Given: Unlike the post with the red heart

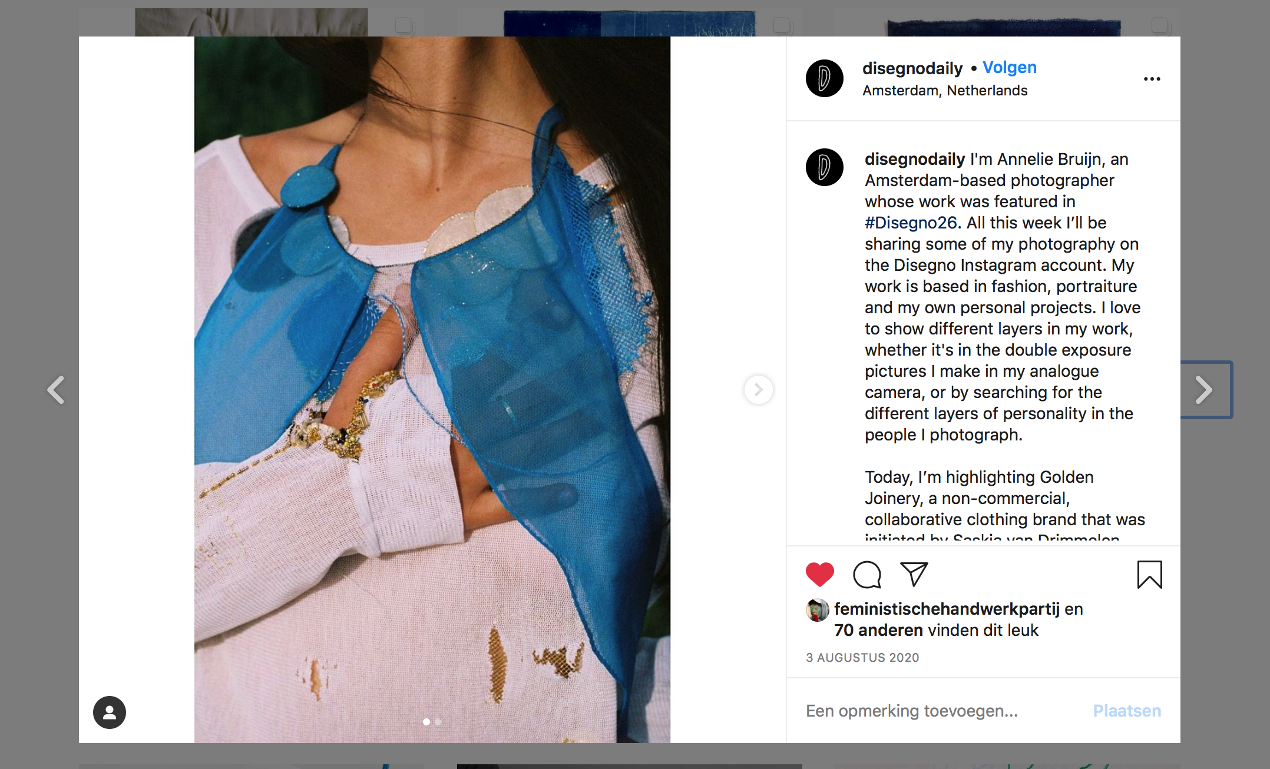Looking at the screenshot, I should 820,575.
